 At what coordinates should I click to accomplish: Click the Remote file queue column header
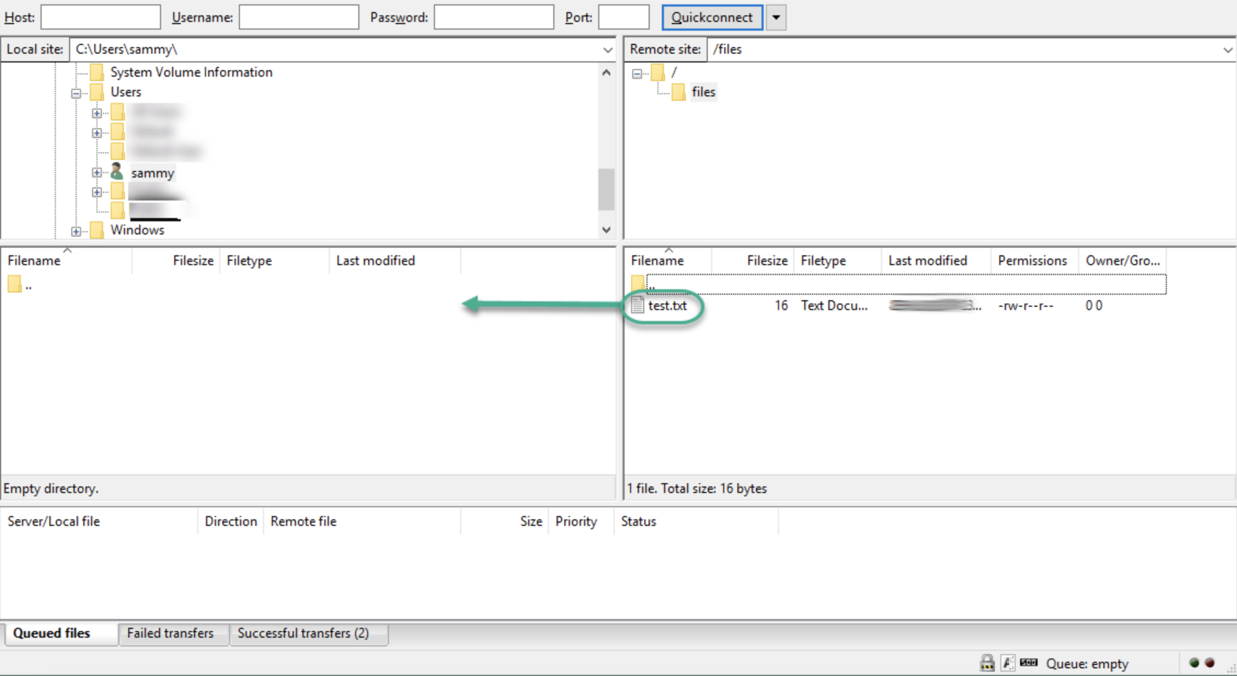pyautogui.click(x=362, y=521)
